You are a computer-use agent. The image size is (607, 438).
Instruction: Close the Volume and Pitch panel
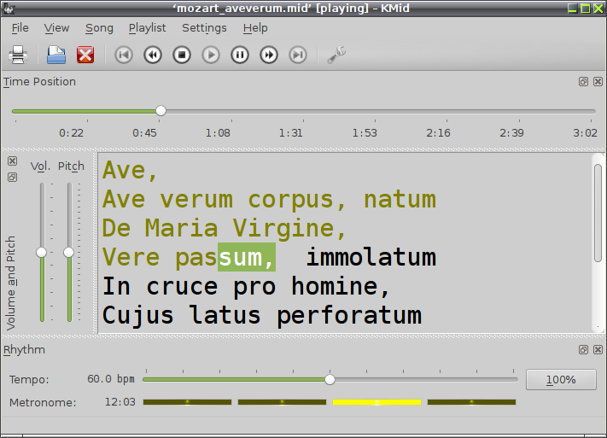pos(13,161)
